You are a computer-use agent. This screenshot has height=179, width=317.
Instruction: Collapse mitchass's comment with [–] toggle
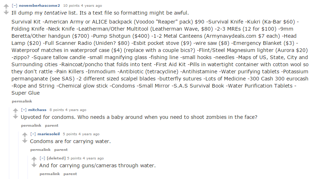click(24, 110)
